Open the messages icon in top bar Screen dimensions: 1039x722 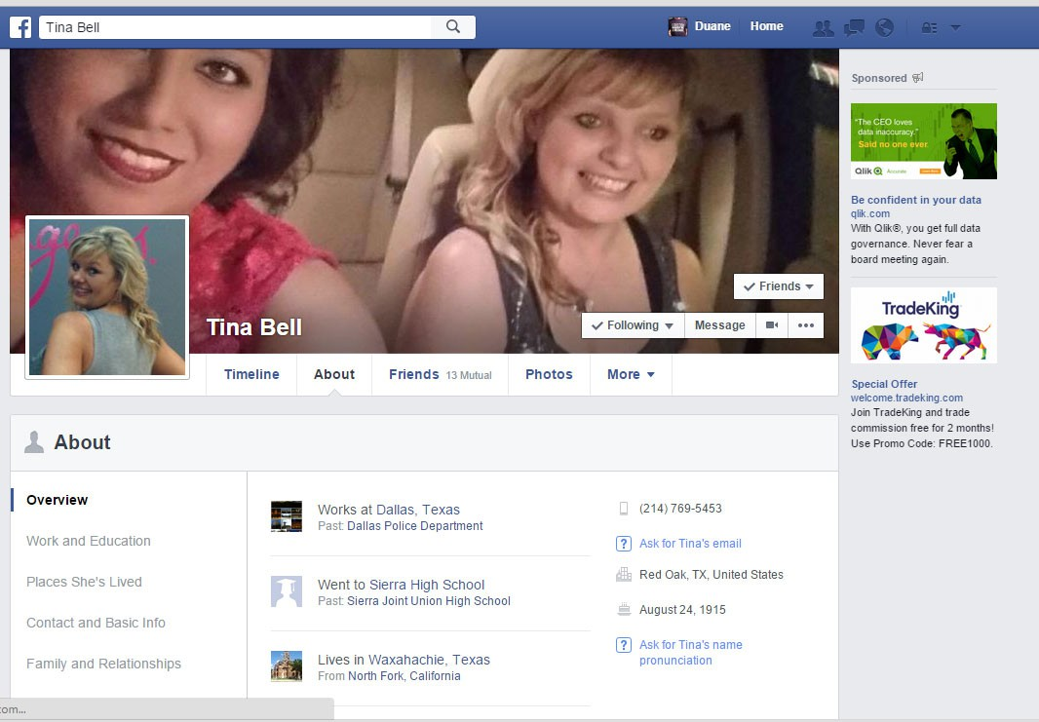coord(854,27)
